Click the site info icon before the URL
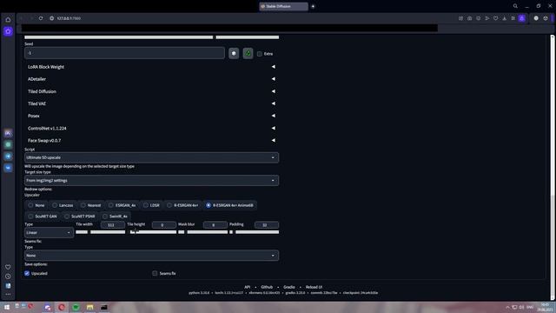Viewport: 556px width, 313px height. coord(52,18)
